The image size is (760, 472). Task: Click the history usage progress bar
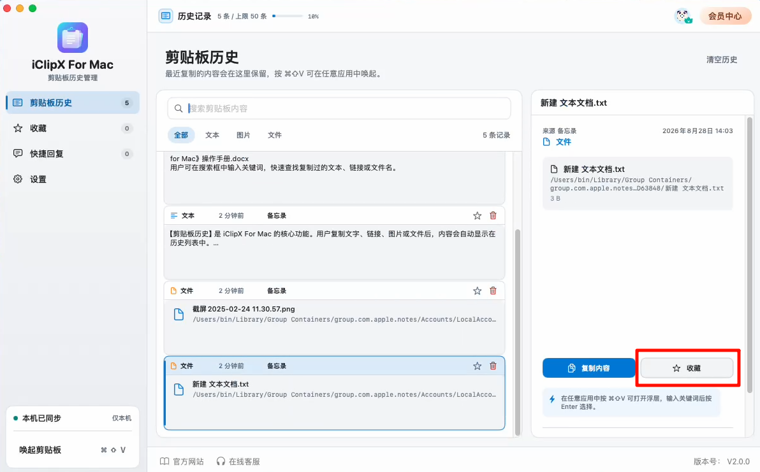tap(288, 16)
